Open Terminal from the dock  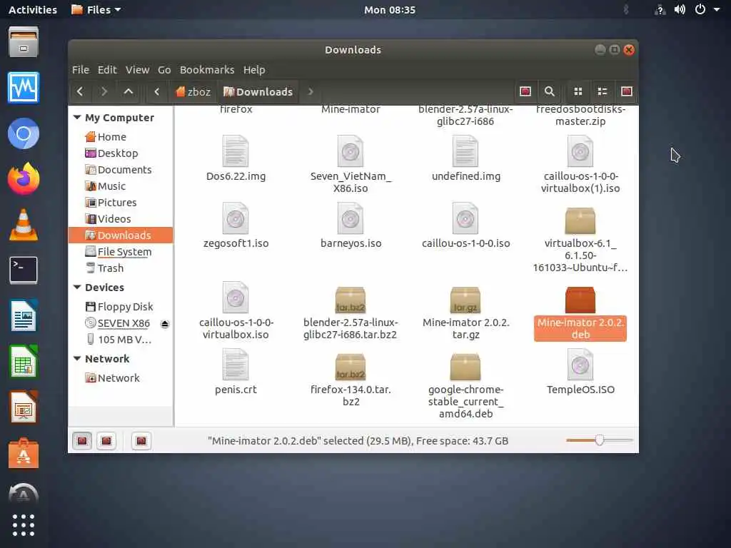24,270
